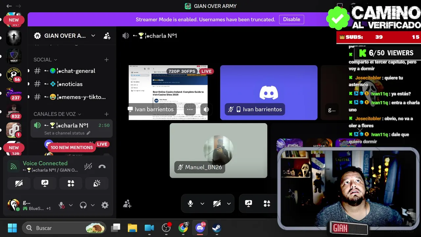Open server invite people icon beside GIAN OVER A...
The width and height of the screenshot is (421, 237).
click(107, 36)
